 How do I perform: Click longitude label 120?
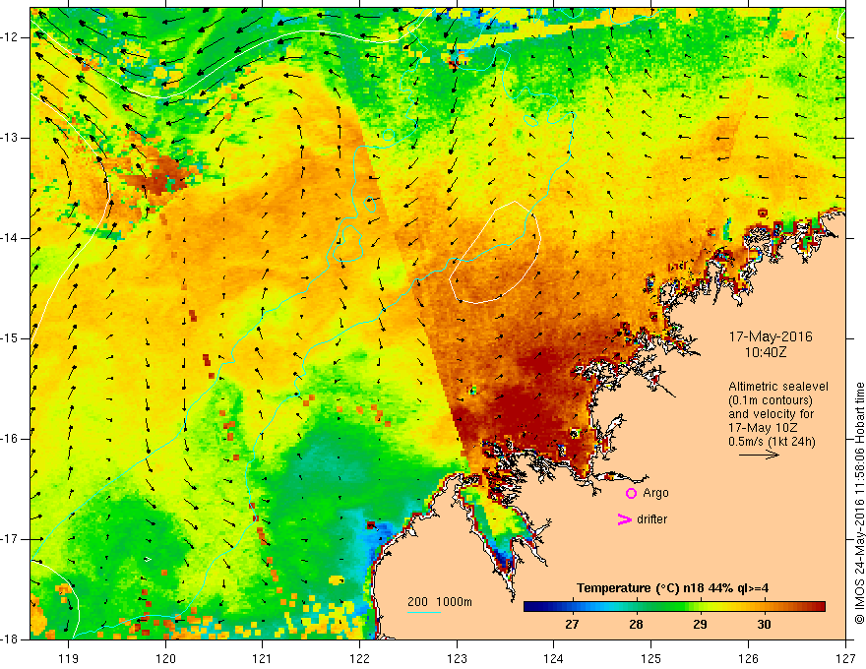[165, 658]
